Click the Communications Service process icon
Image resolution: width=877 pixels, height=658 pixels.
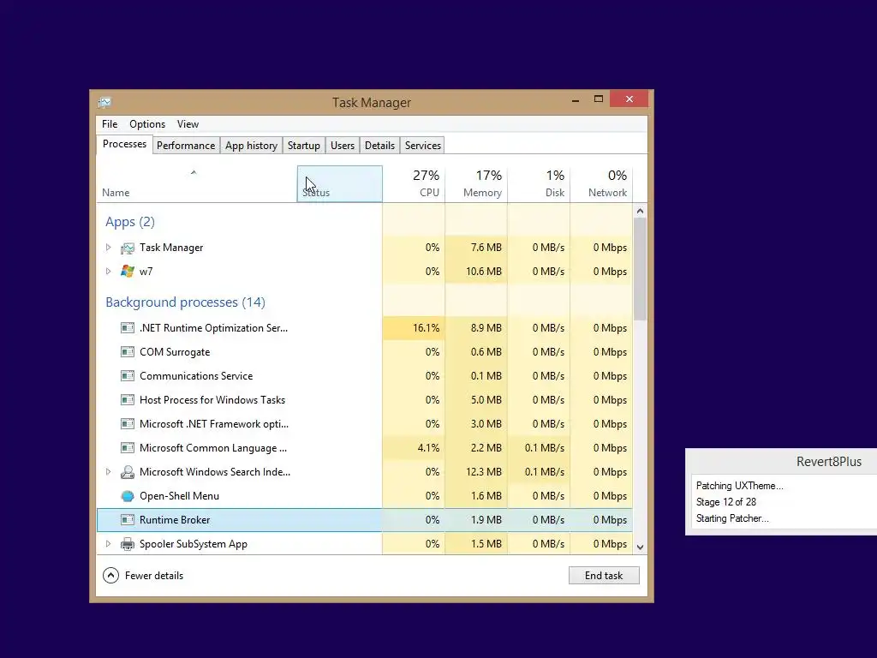[x=128, y=376]
